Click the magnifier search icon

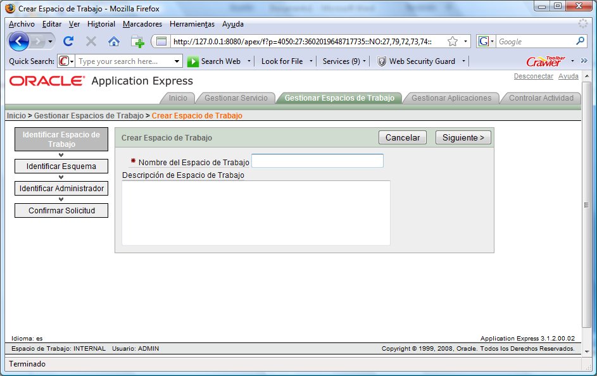581,41
